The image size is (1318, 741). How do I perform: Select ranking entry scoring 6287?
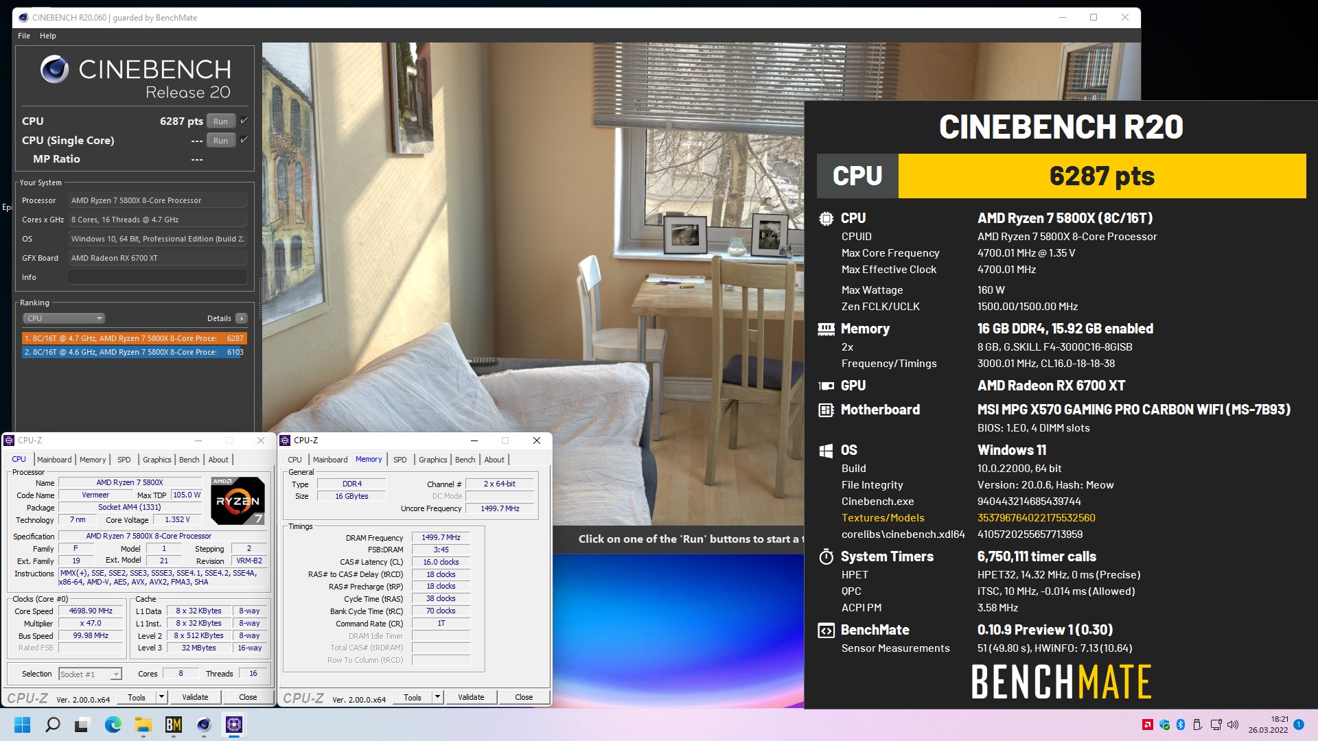click(x=134, y=338)
